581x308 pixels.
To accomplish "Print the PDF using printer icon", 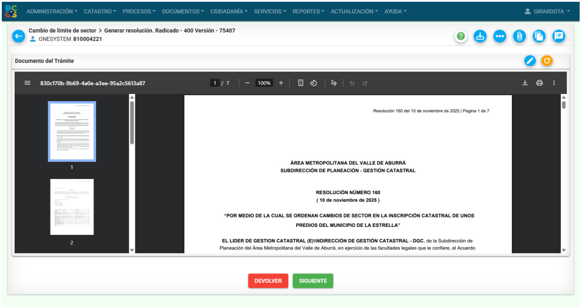I will point(539,83).
